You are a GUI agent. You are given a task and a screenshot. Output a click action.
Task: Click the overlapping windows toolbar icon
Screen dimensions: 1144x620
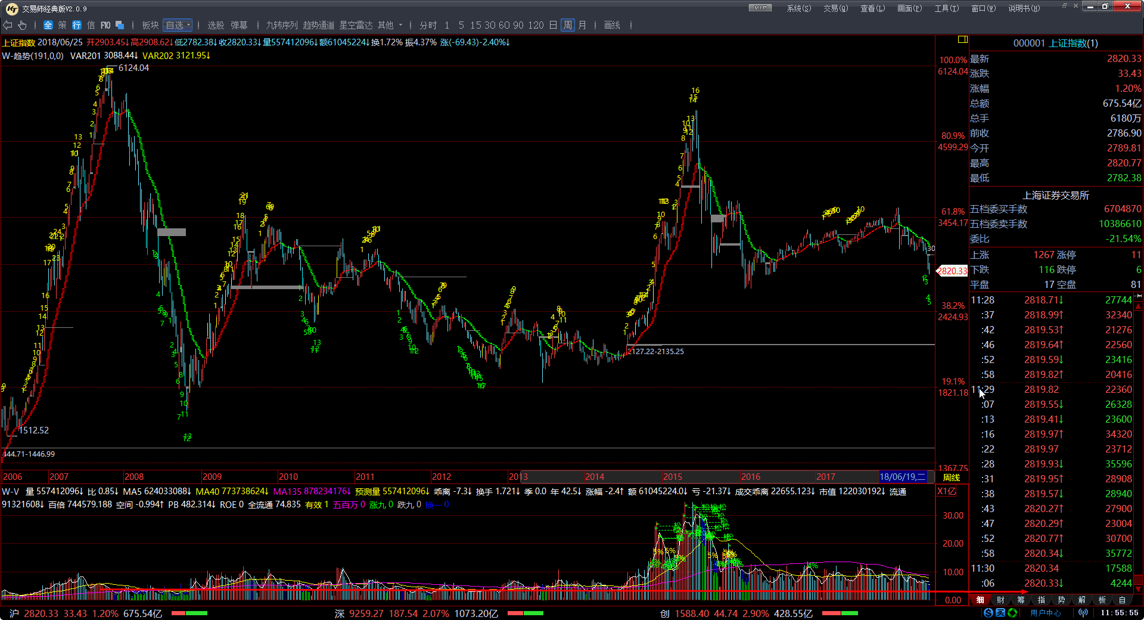120,25
